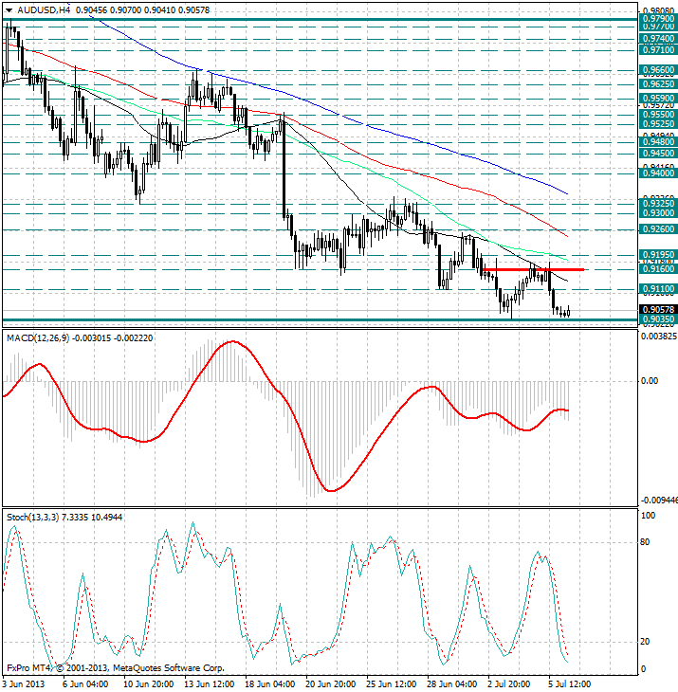This screenshot has height=692, width=678.
Task: Click the 0.95250 price label
Action: [x=658, y=124]
